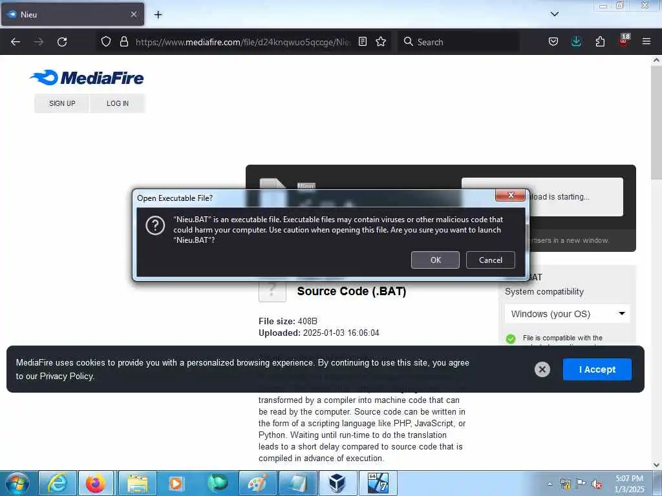Screen dimensions: 662x496
Task: Open the VirtualBox cube taskbar icon
Action: pyautogui.click(x=337, y=483)
